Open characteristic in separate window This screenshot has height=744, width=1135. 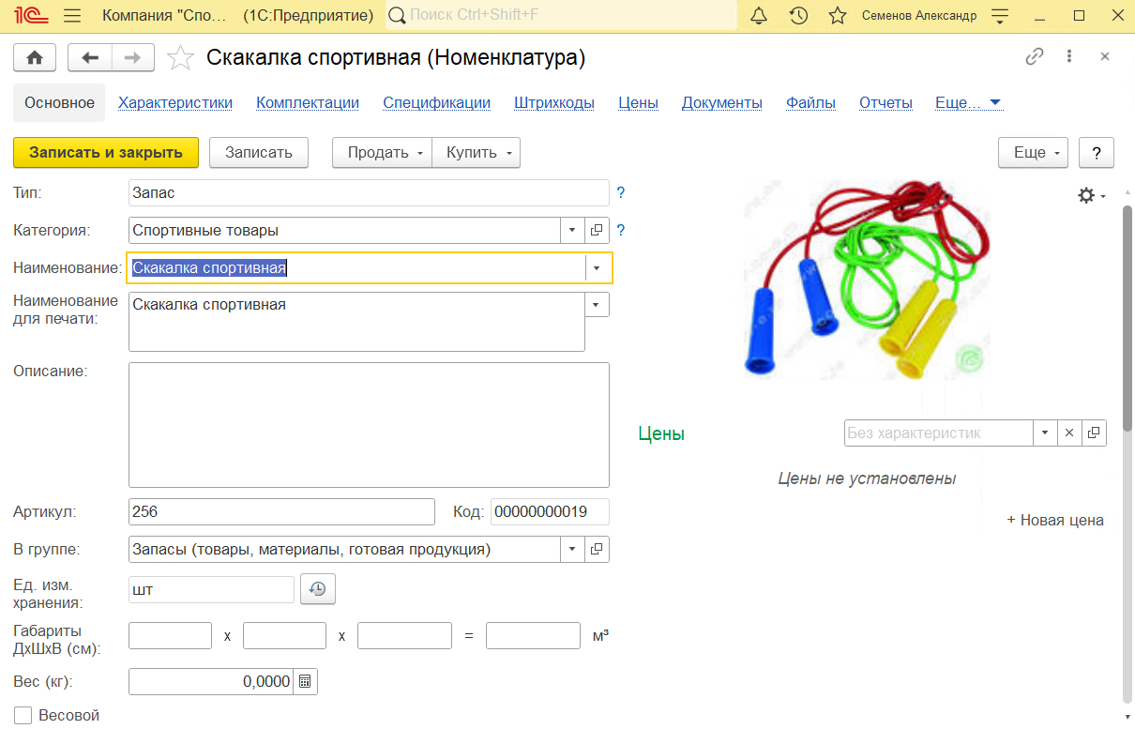(1094, 433)
